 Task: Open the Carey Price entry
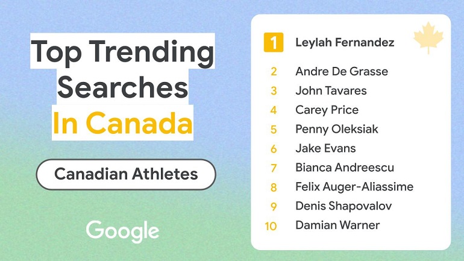[327, 110]
